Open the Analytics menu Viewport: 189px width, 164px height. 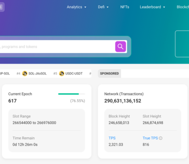click(x=74, y=7)
